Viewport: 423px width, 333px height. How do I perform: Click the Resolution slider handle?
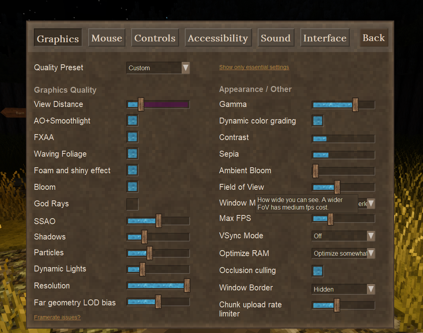pos(187,286)
